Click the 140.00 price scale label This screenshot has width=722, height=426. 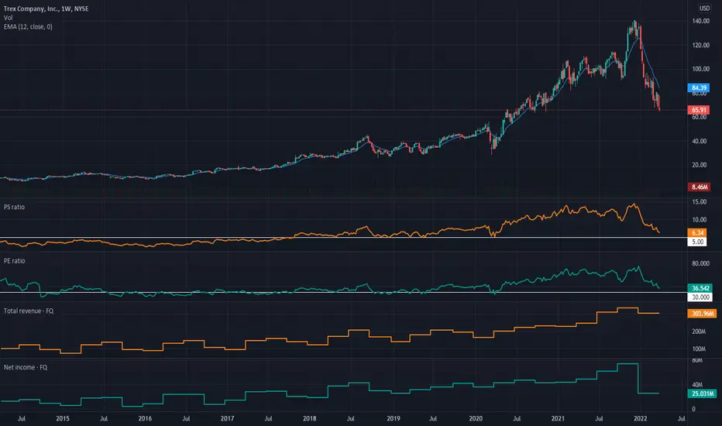[701, 22]
